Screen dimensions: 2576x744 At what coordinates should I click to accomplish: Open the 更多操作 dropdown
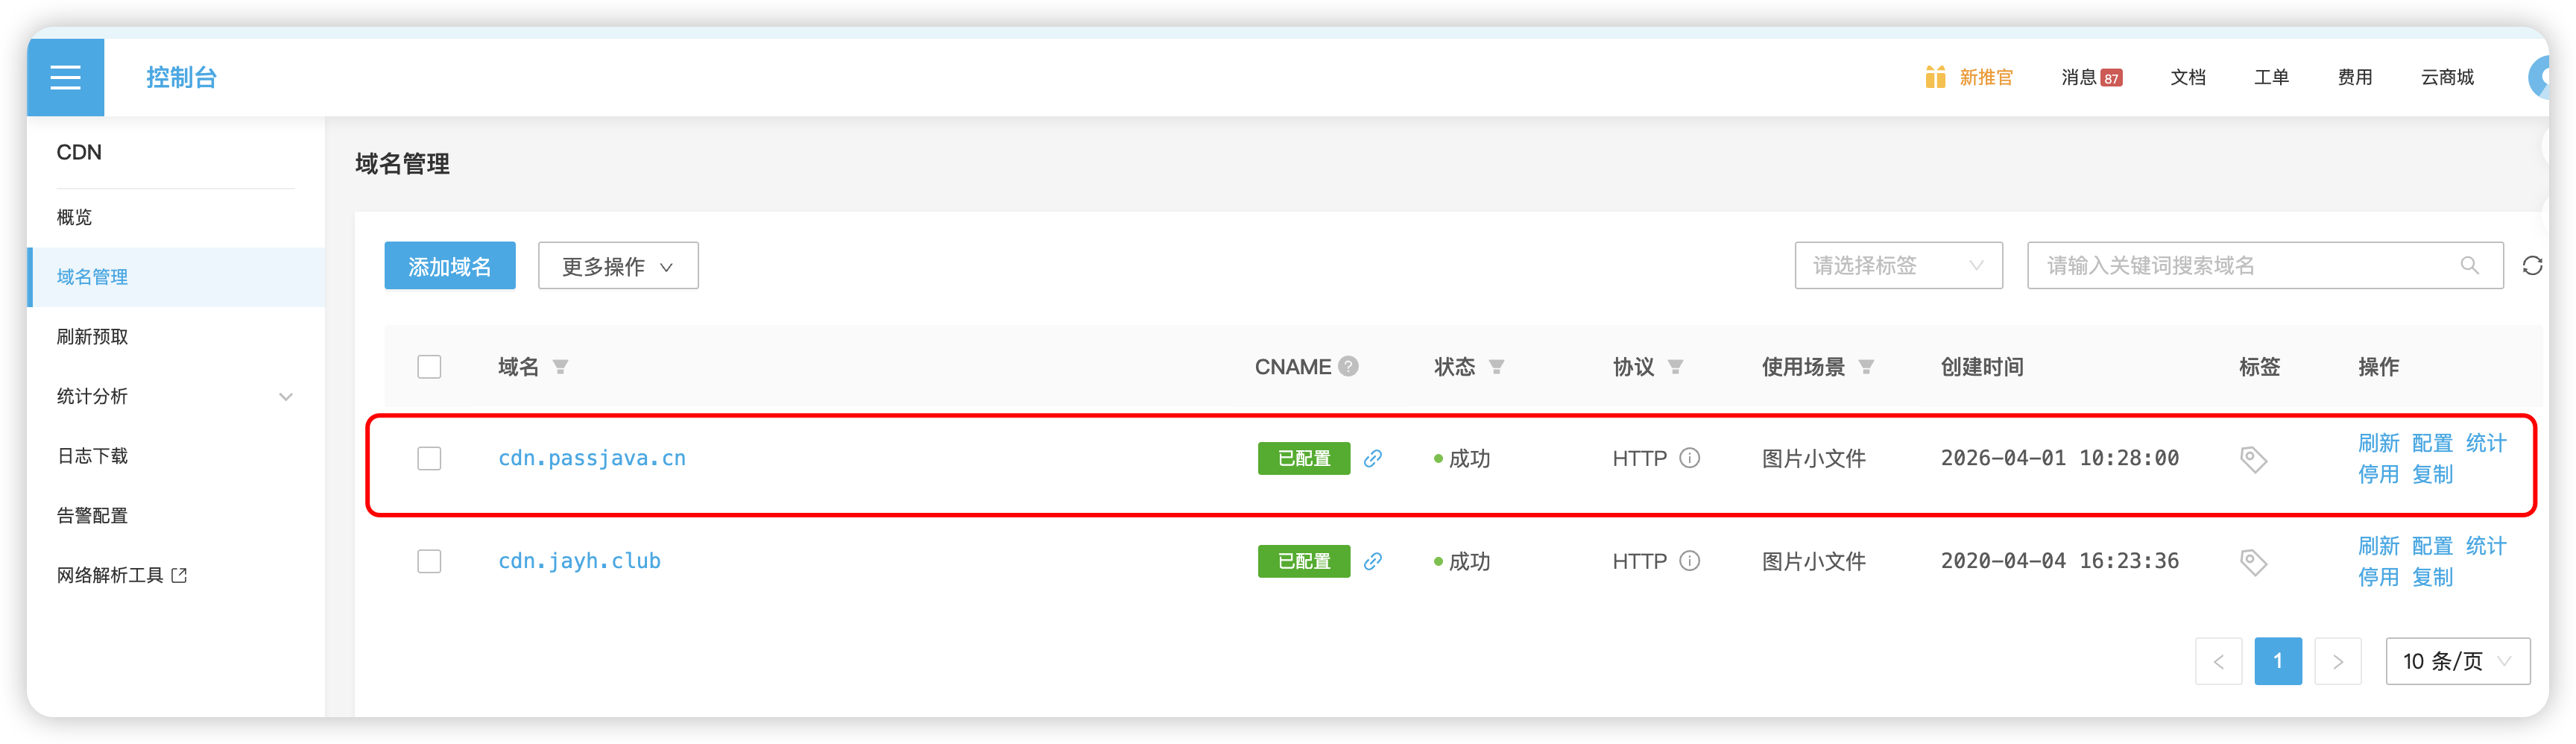pyautogui.click(x=617, y=266)
